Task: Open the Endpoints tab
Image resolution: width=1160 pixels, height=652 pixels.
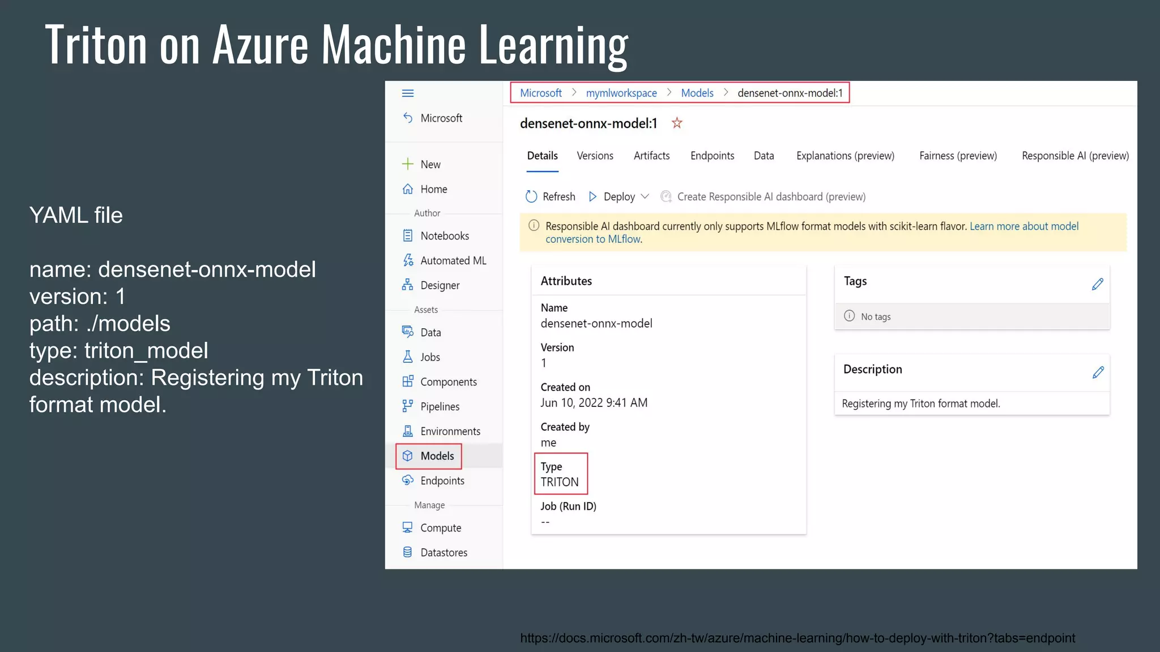Action: 712,156
